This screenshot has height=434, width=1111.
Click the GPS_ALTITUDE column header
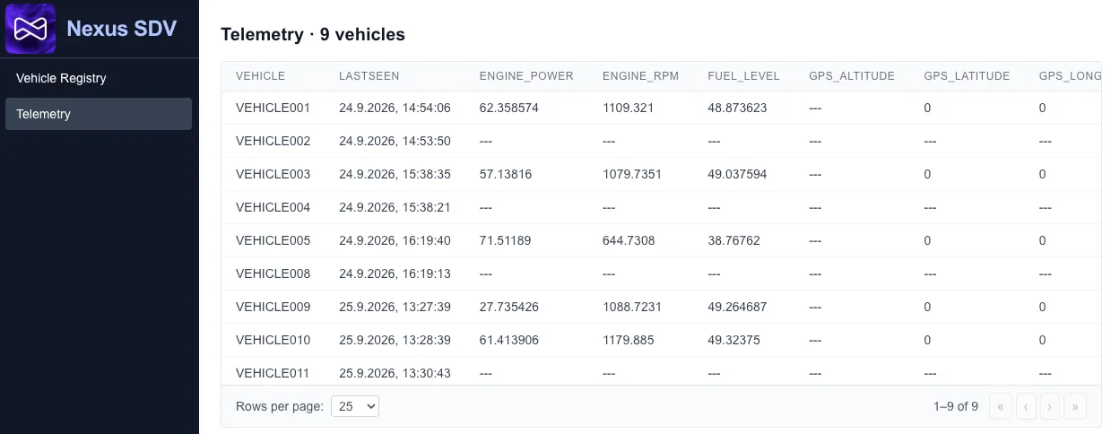852,76
